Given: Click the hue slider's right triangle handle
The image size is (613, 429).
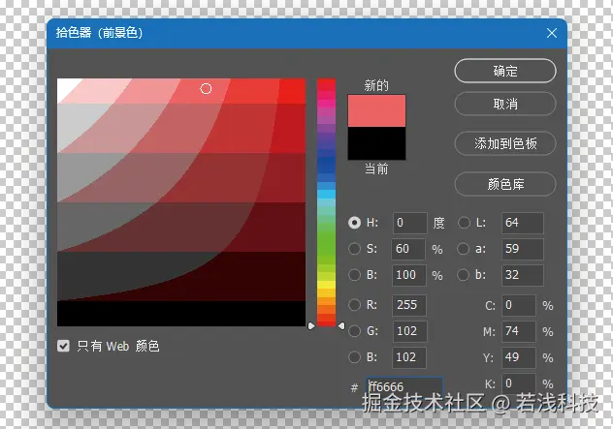Looking at the screenshot, I should pyautogui.click(x=341, y=325).
